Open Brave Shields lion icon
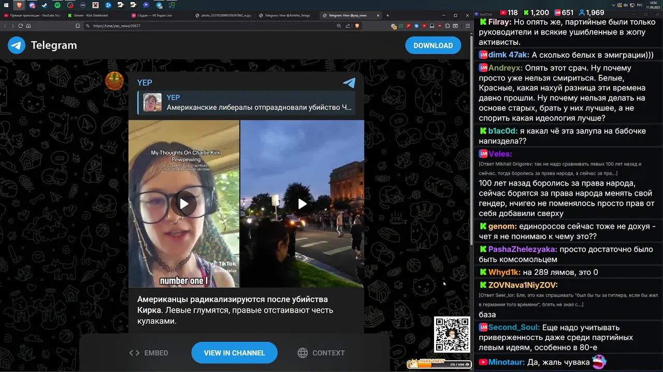 click(x=357, y=26)
